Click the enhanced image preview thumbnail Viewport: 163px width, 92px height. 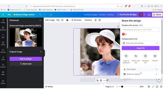pyautogui.click(x=26, y=37)
